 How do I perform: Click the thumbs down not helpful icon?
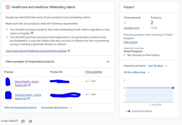pos(30,121)
